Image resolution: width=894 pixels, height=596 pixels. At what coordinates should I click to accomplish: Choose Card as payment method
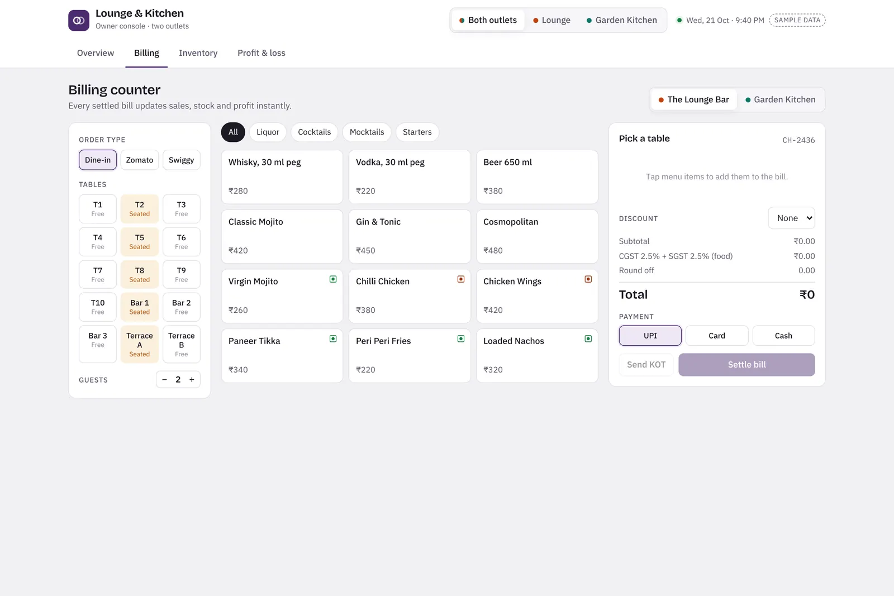[x=717, y=336]
